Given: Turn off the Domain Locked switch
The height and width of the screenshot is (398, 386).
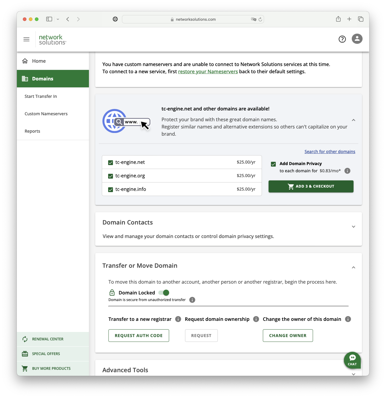Looking at the screenshot, I should 164,293.
